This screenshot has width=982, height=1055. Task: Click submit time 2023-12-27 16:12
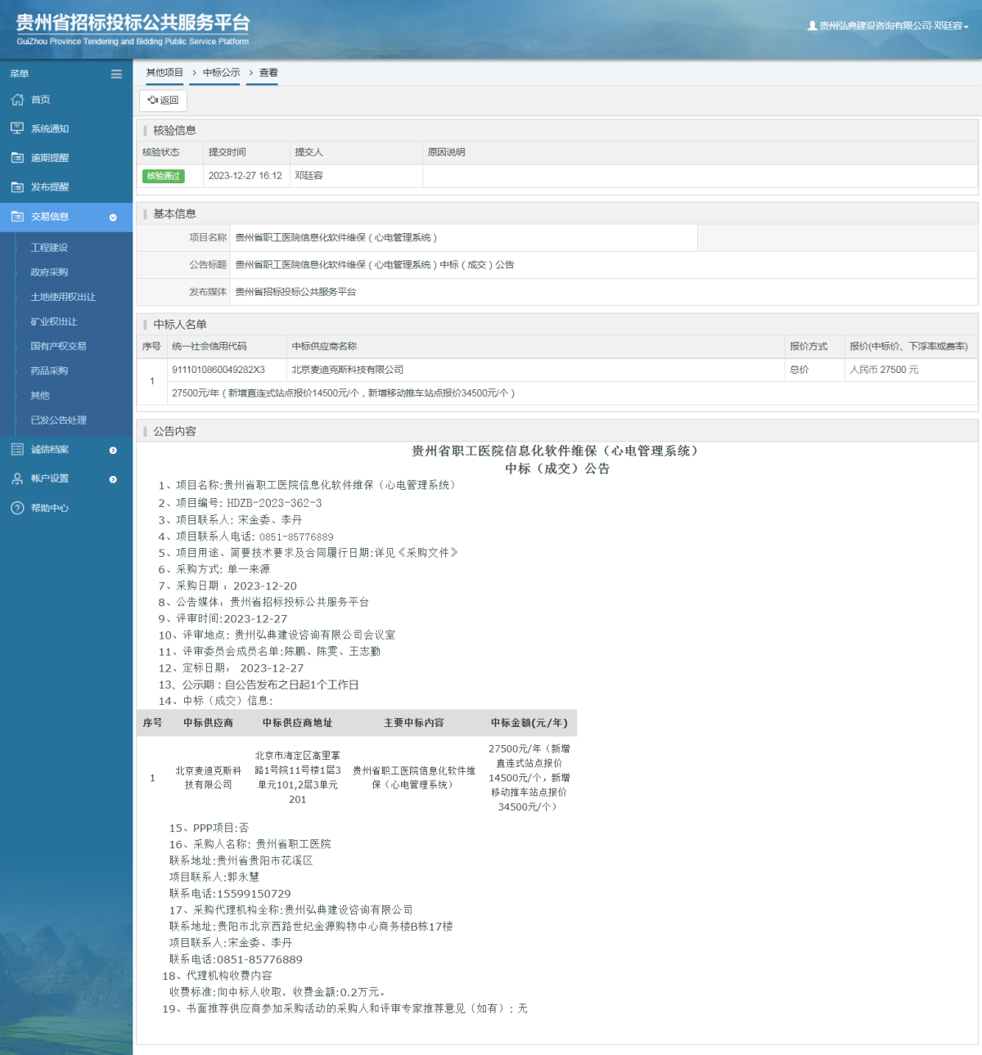[x=245, y=176]
